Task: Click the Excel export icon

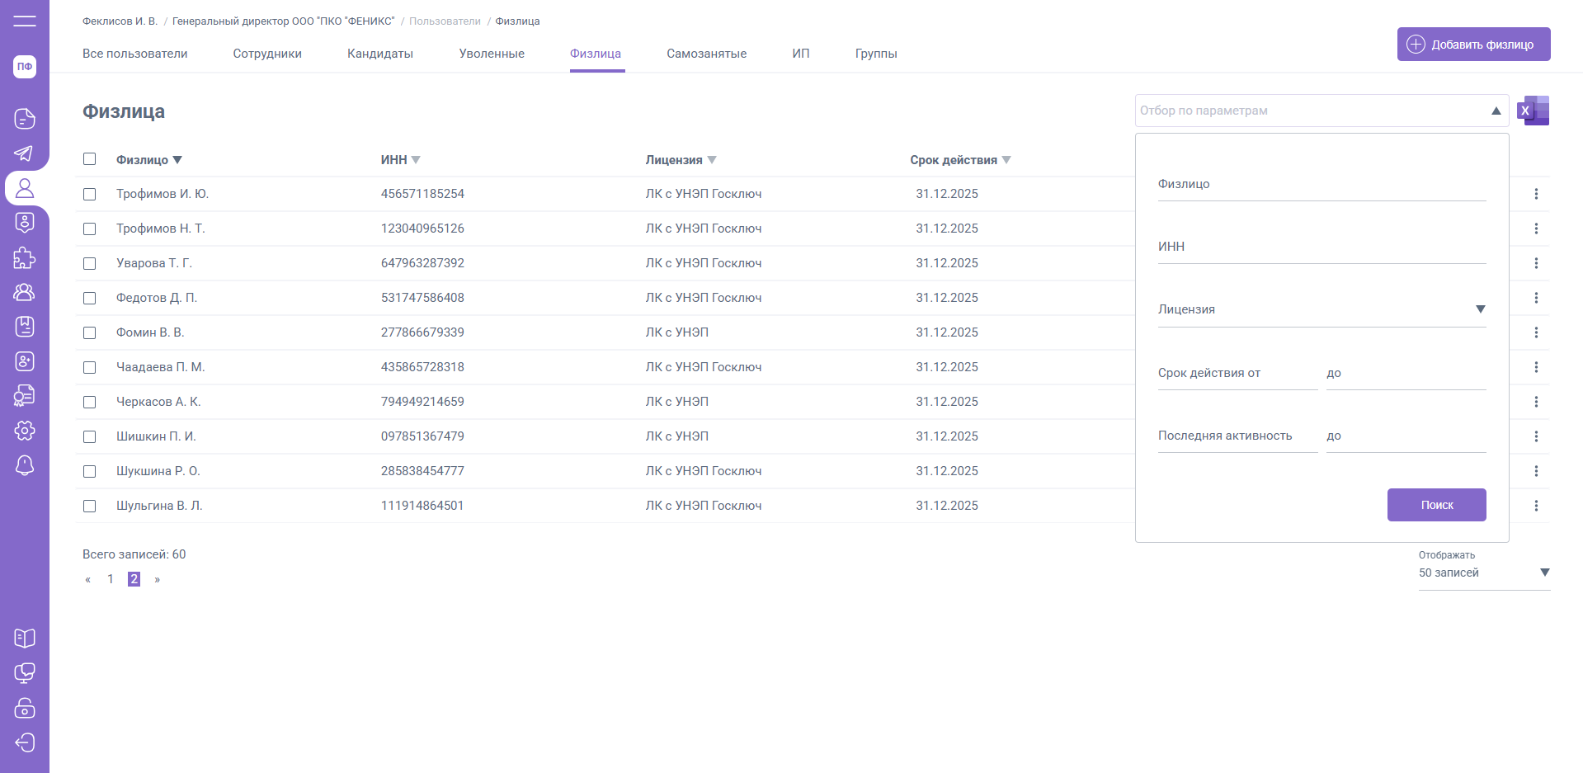Action: (1533, 111)
